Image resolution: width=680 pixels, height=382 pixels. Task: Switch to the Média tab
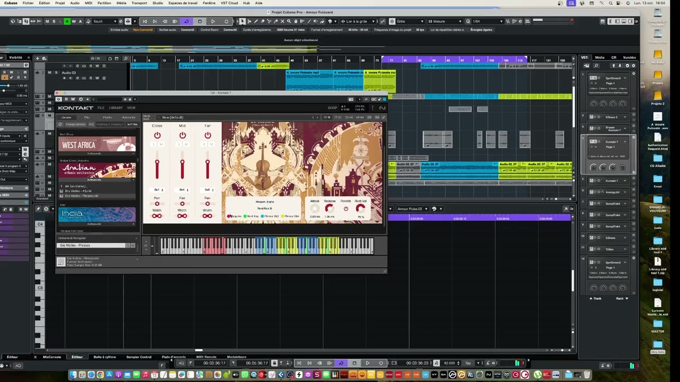coord(599,57)
